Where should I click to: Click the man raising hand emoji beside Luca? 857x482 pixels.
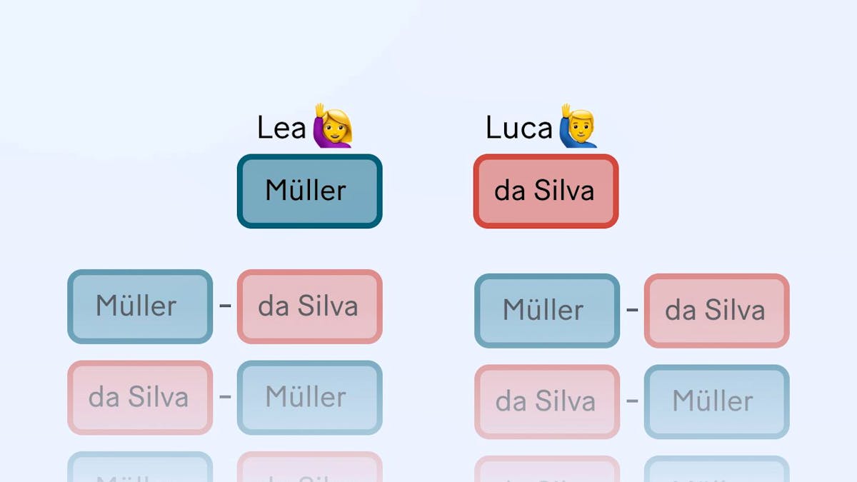tap(577, 125)
